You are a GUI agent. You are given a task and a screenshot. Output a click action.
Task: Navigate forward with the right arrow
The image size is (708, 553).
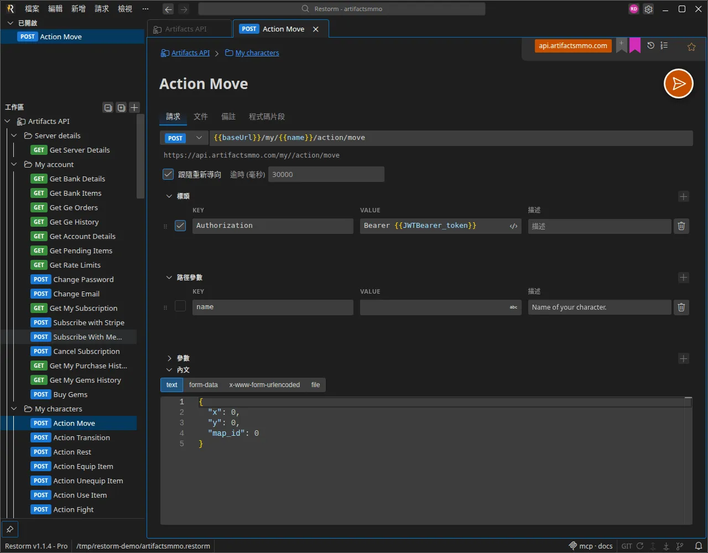coord(184,9)
